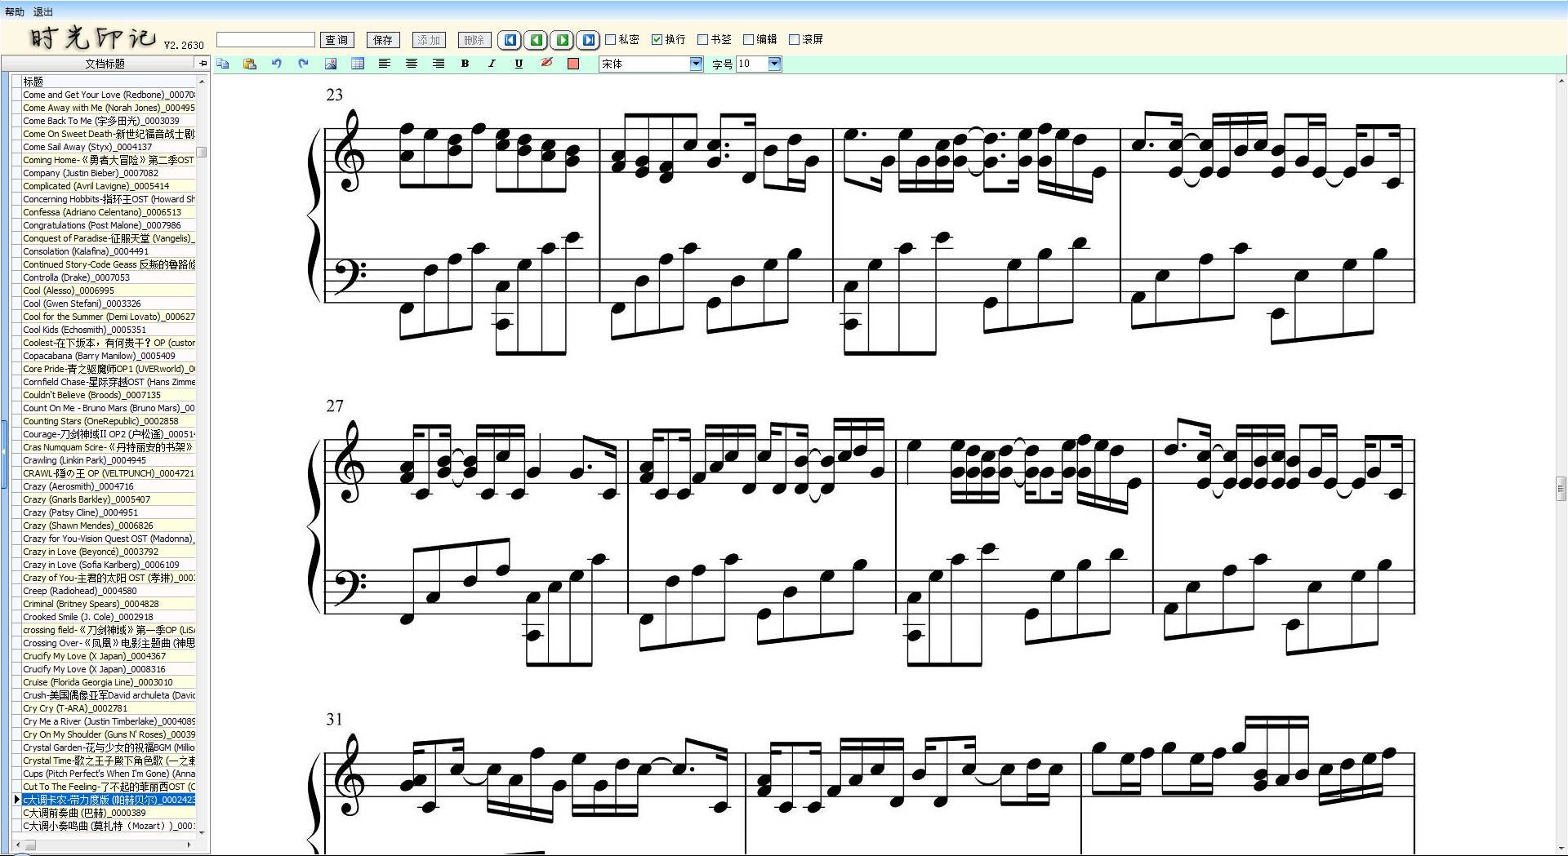Go to the next record

click(x=563, y=40)
